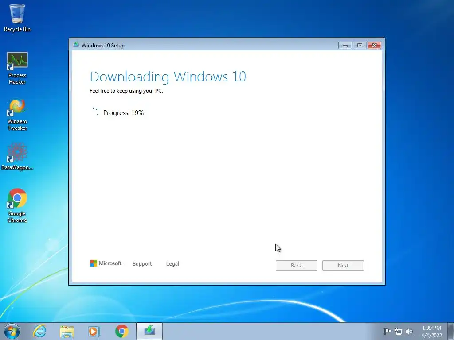This screenshot has height=340, width=454.
Task: Click the Next button
Action: (x=343, y=266)
